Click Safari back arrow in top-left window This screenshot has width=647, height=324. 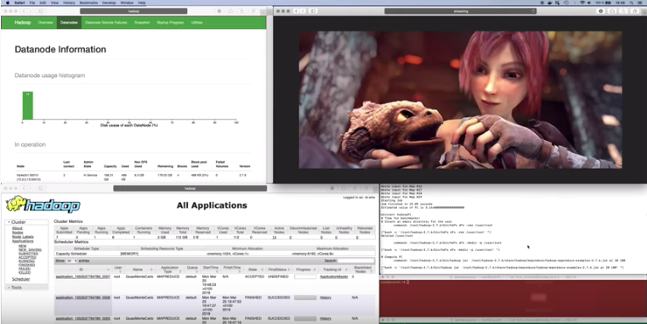coord(23,11)
